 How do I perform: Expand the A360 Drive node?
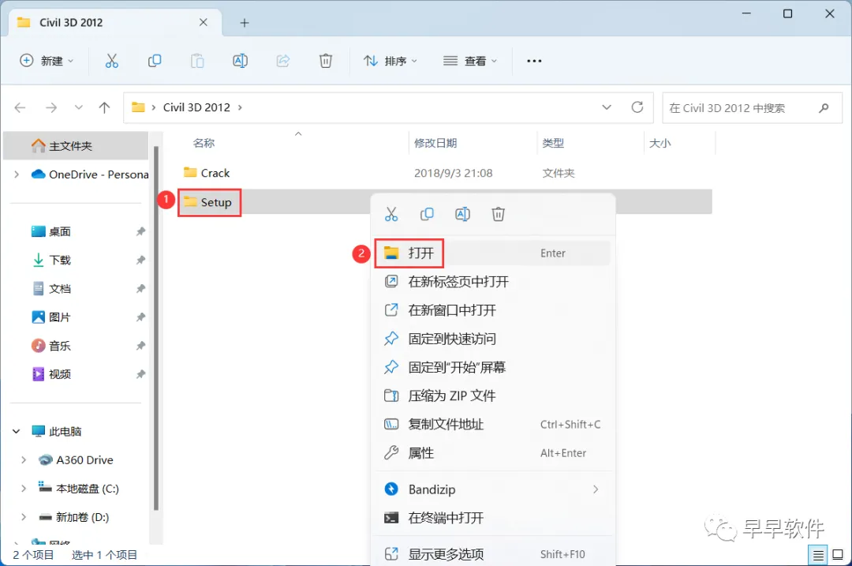click(x=24, y=460)
